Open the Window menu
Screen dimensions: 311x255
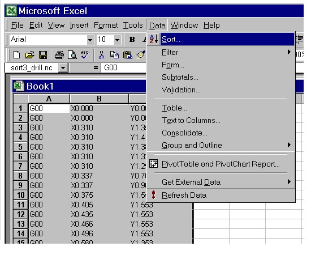click(184, 25)
